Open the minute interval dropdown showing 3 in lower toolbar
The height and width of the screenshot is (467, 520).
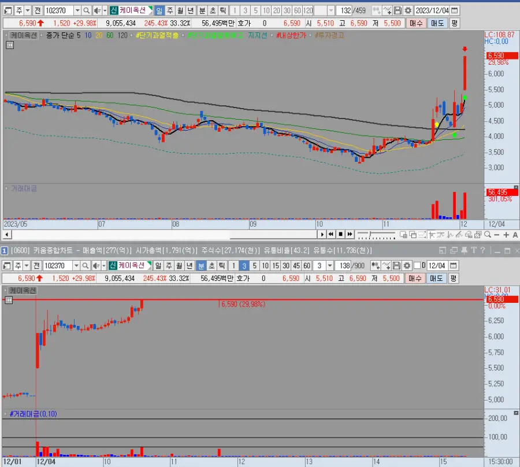click(x=330, y=266)
